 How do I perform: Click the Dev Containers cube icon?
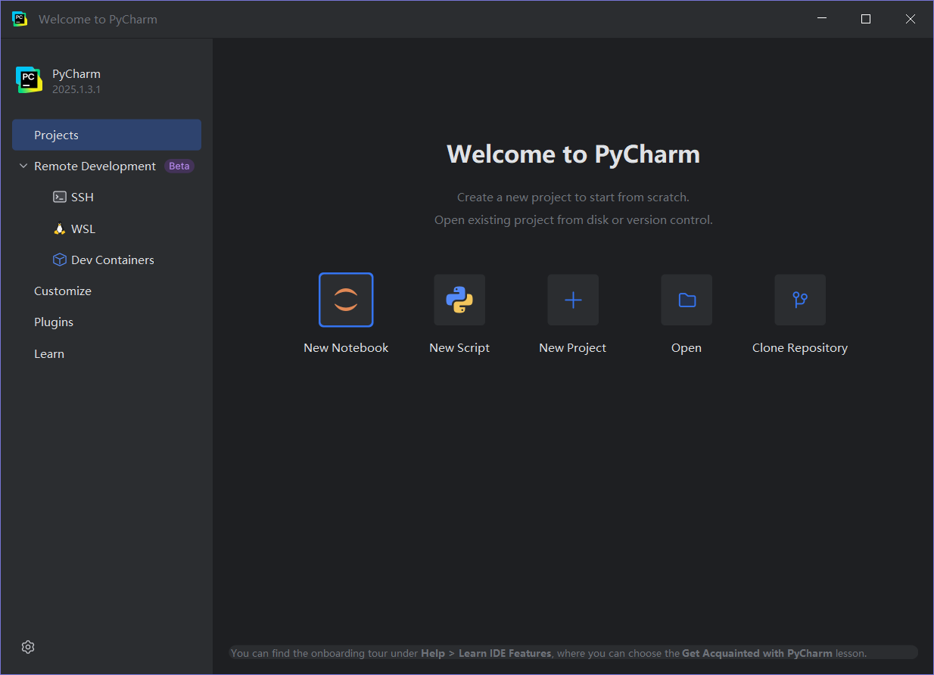coord(60,260)
